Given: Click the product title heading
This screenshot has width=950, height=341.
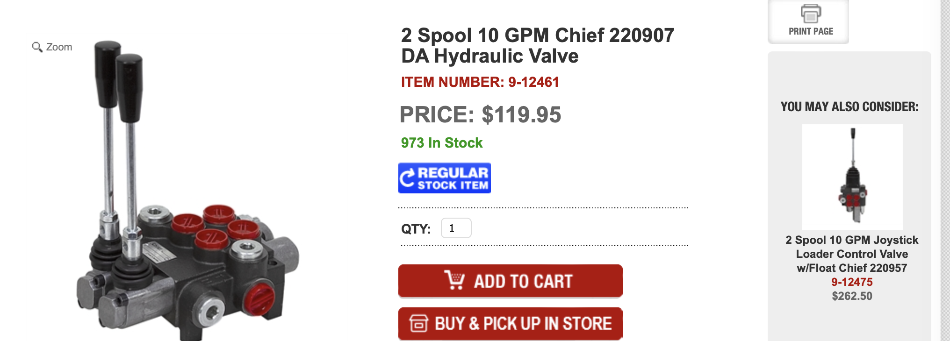Looking at the screenshot, I should pos(538,45).
